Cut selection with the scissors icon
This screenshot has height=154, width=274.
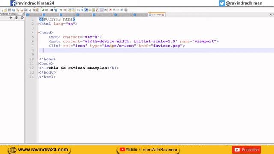[x=30, y=10]
